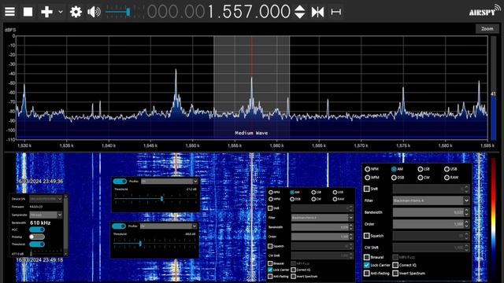The width and height of the screenshot is (504, 283).
Task: Click the frequency up/down tuning arrows
Action: point(299,12)
